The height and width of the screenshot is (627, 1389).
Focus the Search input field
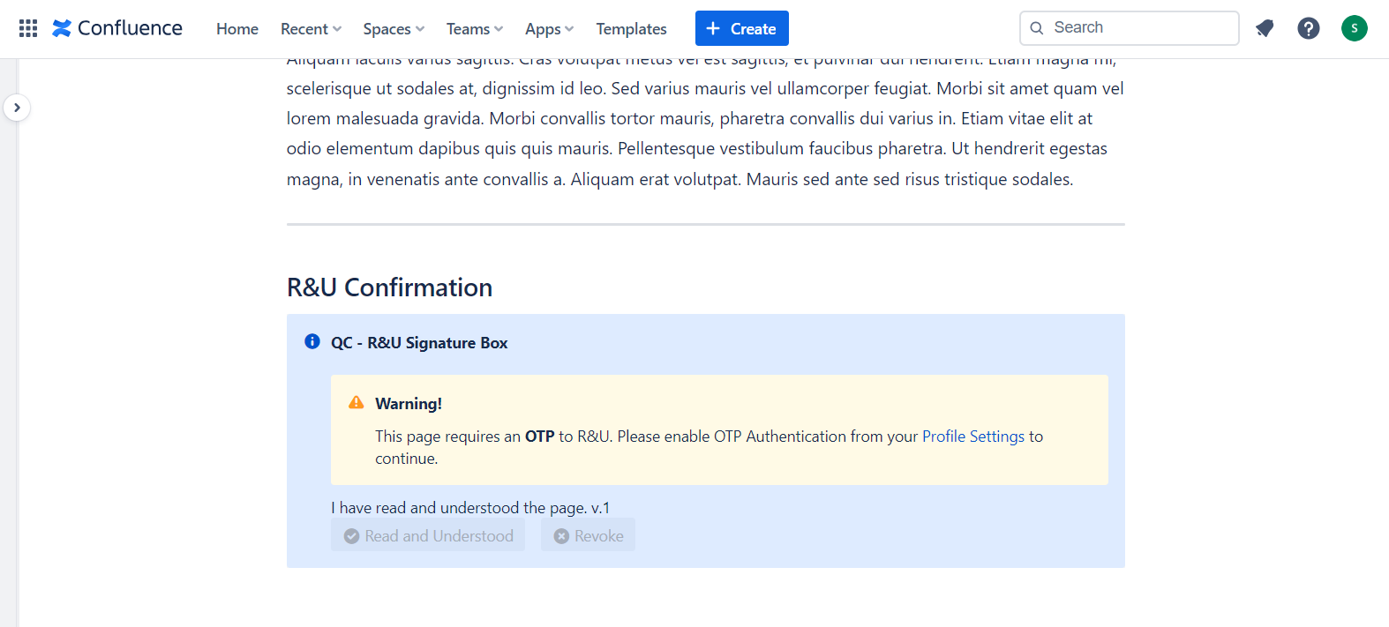click(1130, 28)
